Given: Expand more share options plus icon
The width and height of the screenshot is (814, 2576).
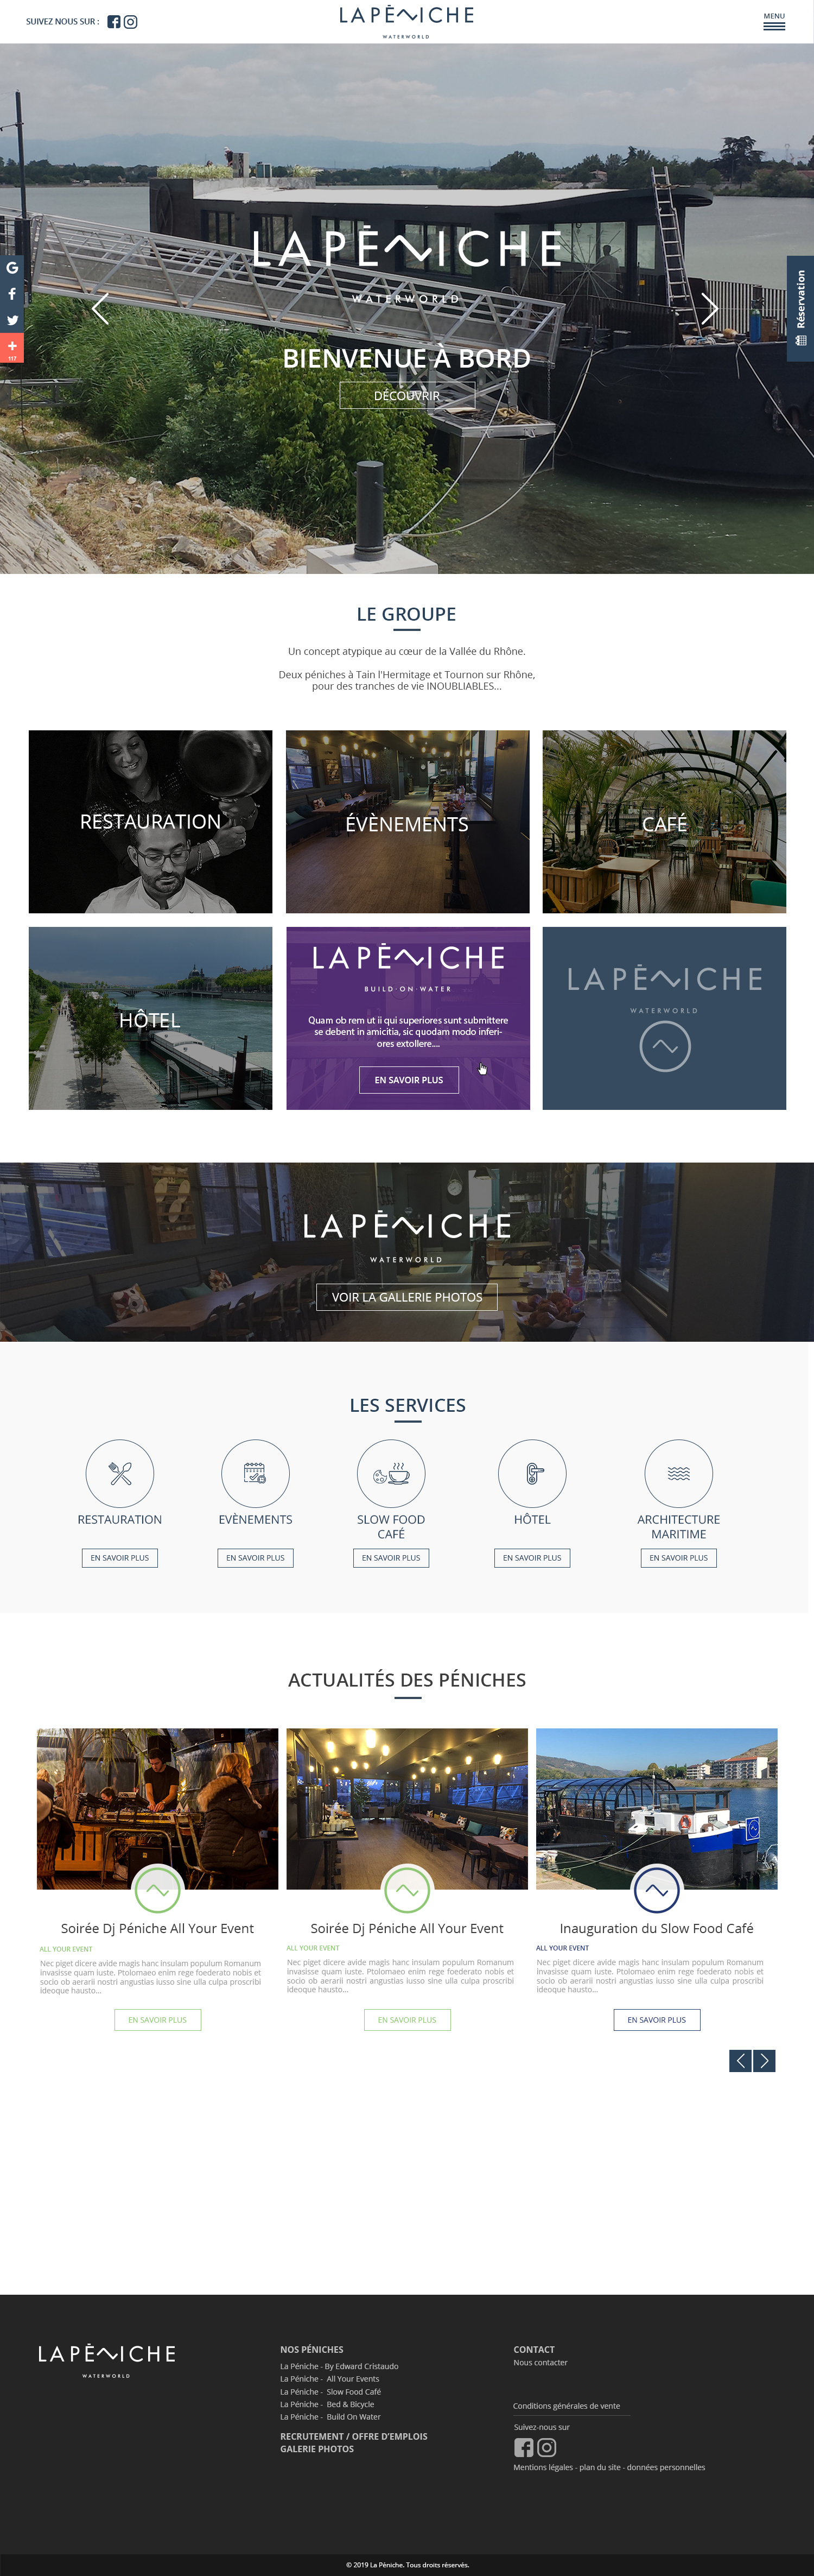Looking at the screenshot, I should pyautogui.click(x=12, y=348).
